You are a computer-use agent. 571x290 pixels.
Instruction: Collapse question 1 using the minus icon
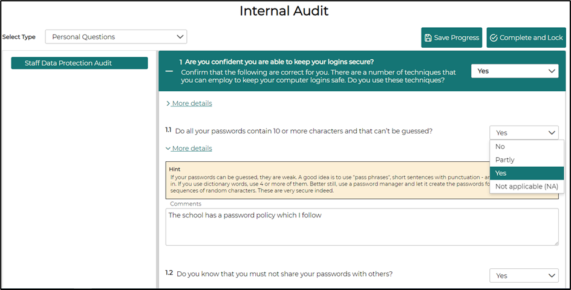[169, 71]
